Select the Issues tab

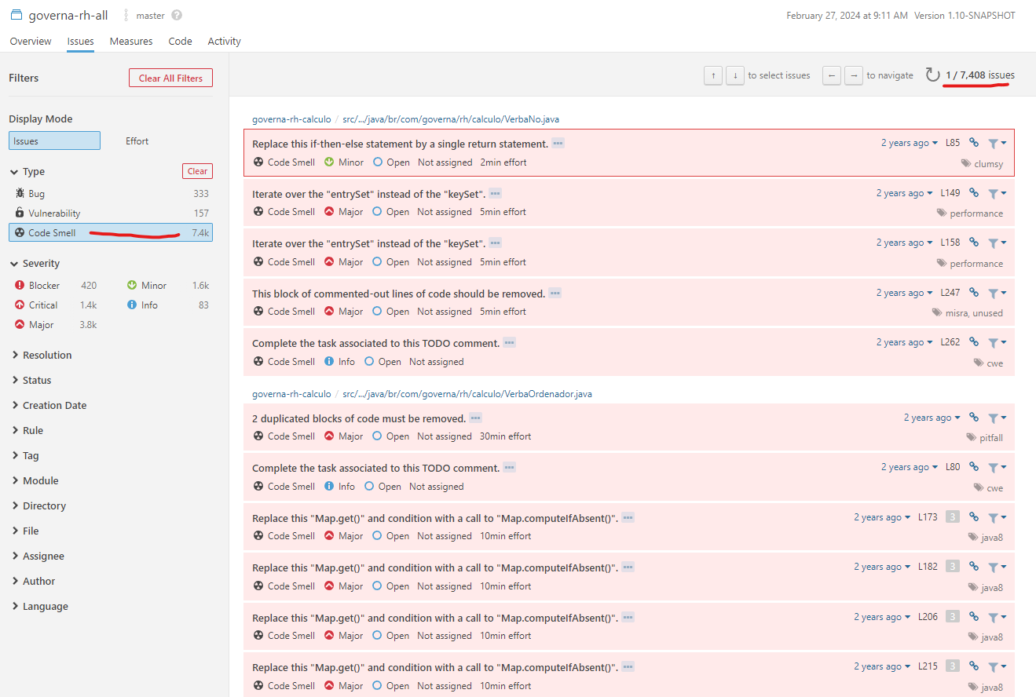81,42
